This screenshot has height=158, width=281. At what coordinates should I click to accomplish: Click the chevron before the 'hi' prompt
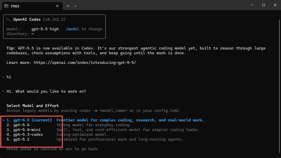pos(3,77)
